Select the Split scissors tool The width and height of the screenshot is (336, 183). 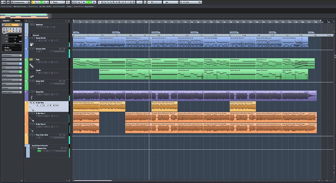pyautogui.click(x=105, y=2)
